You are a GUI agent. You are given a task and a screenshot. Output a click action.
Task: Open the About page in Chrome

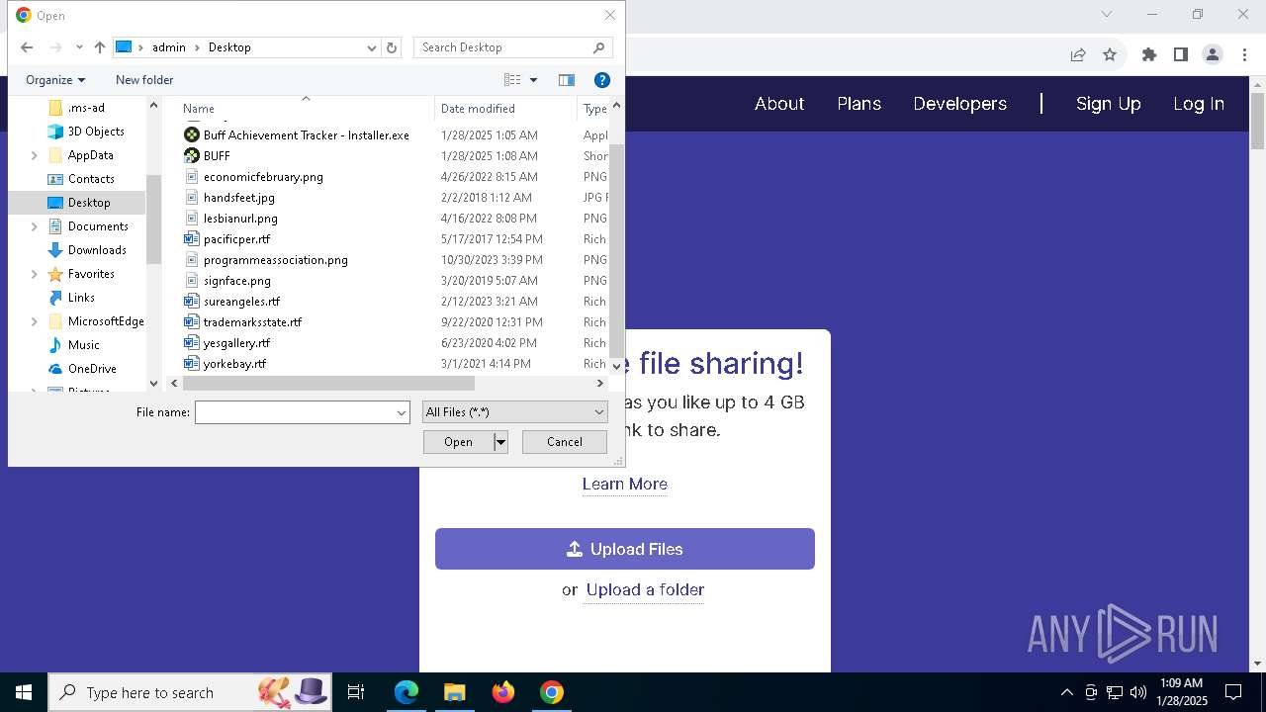pyautogui.click(x=779, y=104)
